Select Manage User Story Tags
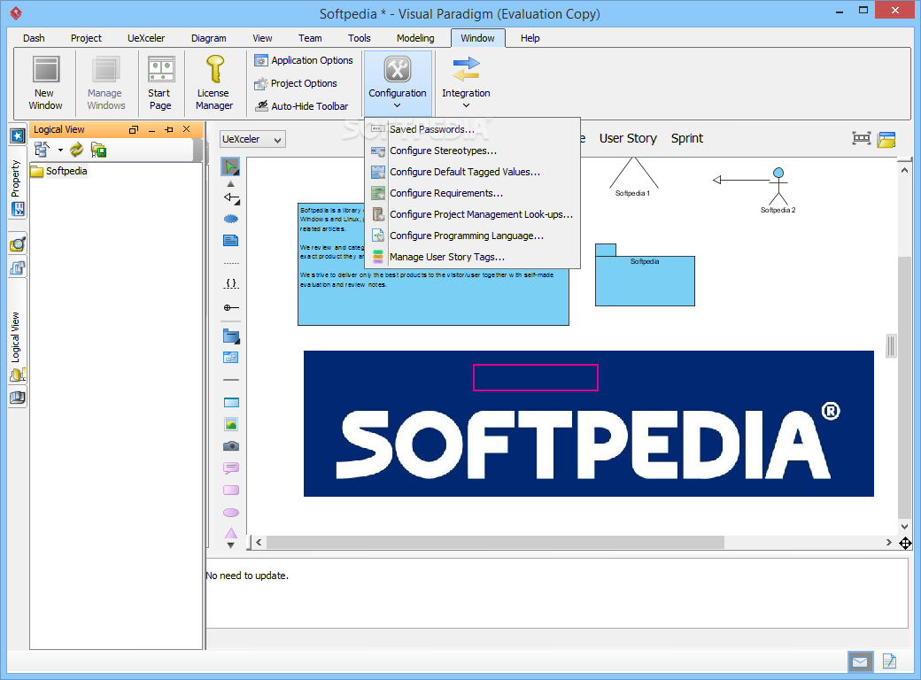 coord(473,257)
